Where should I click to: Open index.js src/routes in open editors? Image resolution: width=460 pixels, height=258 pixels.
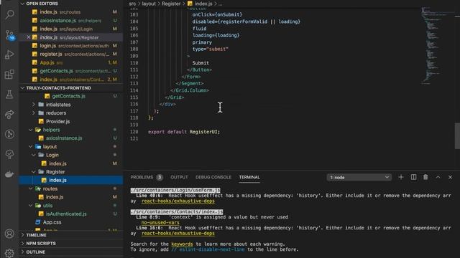coord(71,12)
